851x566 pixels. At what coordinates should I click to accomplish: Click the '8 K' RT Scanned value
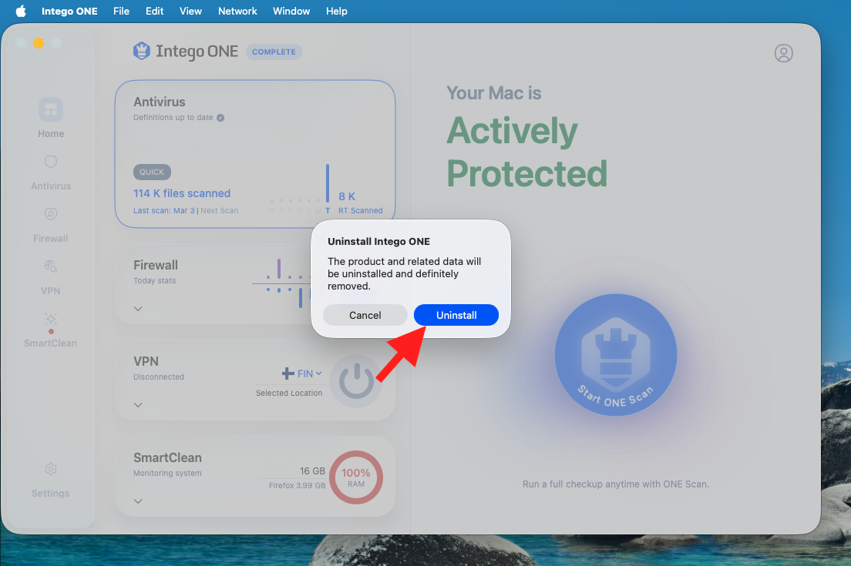[347, 196]
